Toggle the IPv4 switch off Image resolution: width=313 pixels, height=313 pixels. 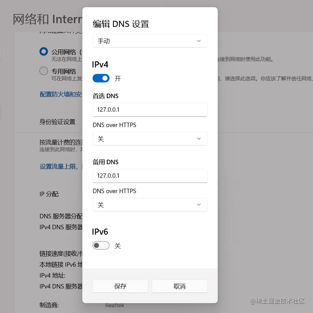(x=101, y=78)
